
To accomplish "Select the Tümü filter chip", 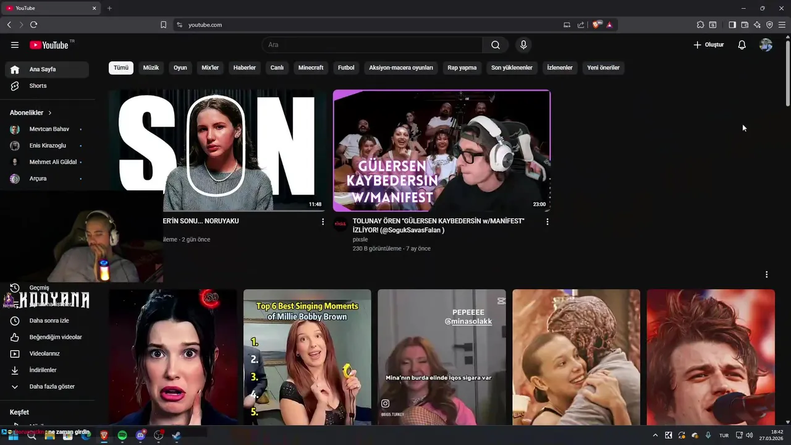I will 121,68.
